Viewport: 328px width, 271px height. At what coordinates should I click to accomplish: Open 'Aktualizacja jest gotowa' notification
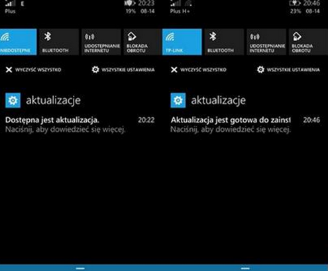[x=245, y=125]
